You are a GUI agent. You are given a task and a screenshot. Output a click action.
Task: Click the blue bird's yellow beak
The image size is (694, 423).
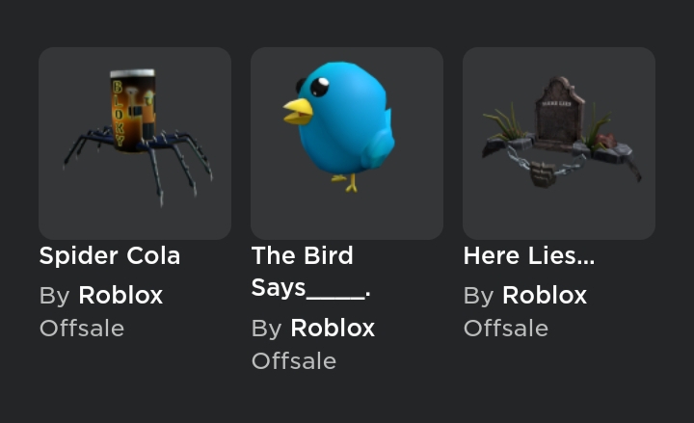[x=298, y=111]
